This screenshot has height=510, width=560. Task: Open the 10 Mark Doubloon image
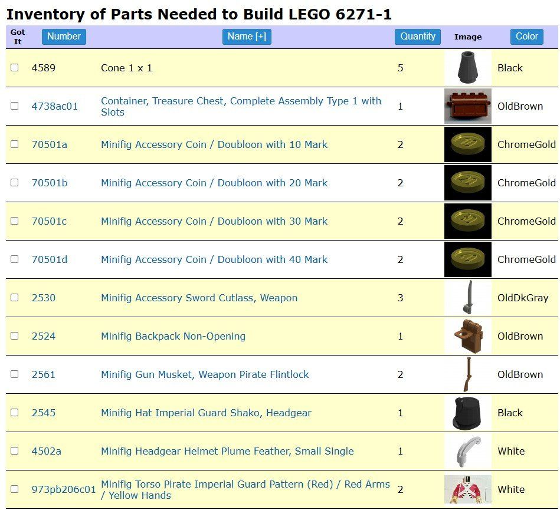[468, 144]
